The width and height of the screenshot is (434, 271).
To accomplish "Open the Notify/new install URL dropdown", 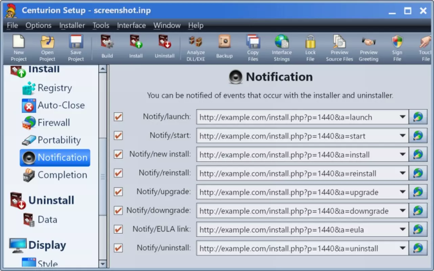I will 403,155.
